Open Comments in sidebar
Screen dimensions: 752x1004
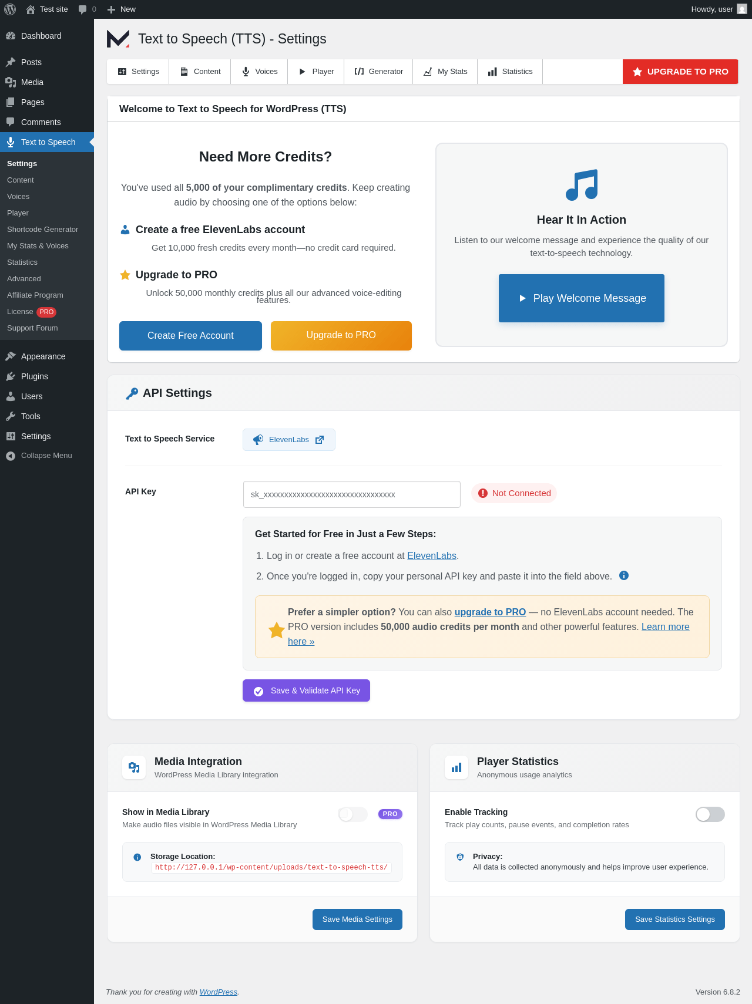(47, 122)
